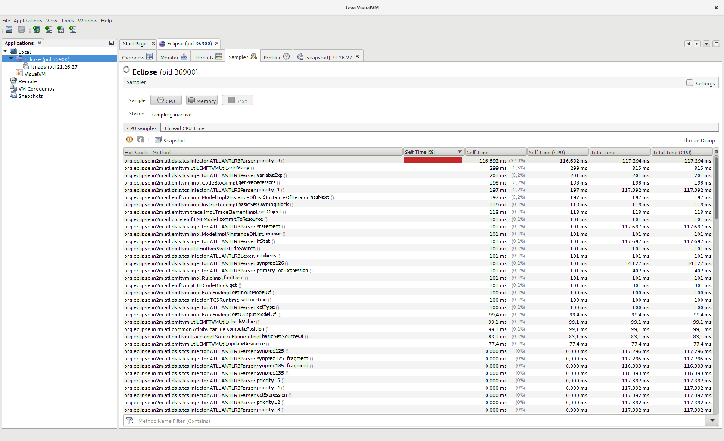Close the [snapshot] 21:26:27 subtab
This screenshot has height=441, width=724.
coord(357,56)
